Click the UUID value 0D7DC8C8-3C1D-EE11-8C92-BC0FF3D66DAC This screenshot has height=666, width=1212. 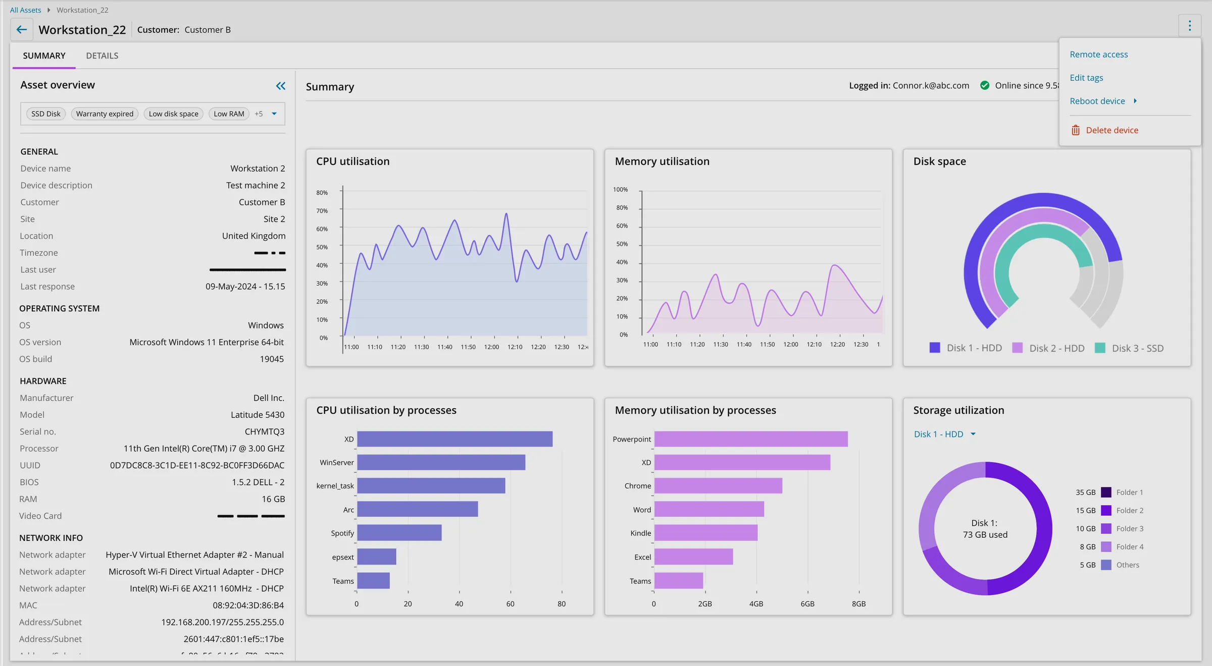click(197, 465)
